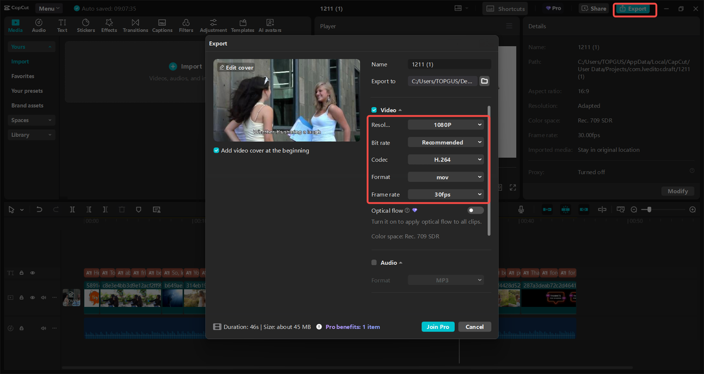Turn on the Optical flow switch

coord(476,211)
